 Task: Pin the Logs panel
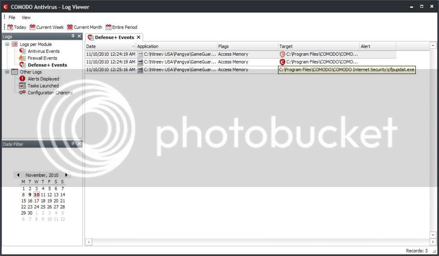pos(73,36)
